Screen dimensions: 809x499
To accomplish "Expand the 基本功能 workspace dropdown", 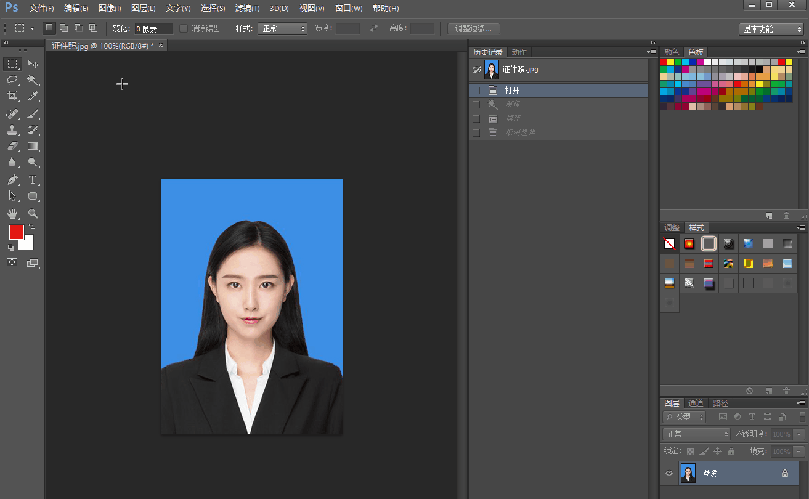I will pyautogui.click(x=771, y=29).
